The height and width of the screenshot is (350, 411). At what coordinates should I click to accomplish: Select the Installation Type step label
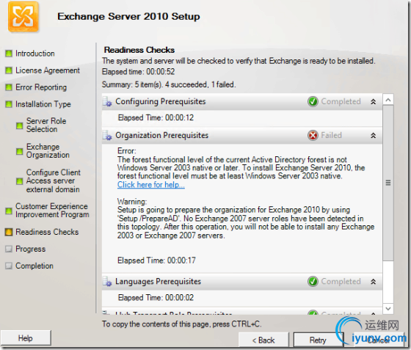(43, 104)
